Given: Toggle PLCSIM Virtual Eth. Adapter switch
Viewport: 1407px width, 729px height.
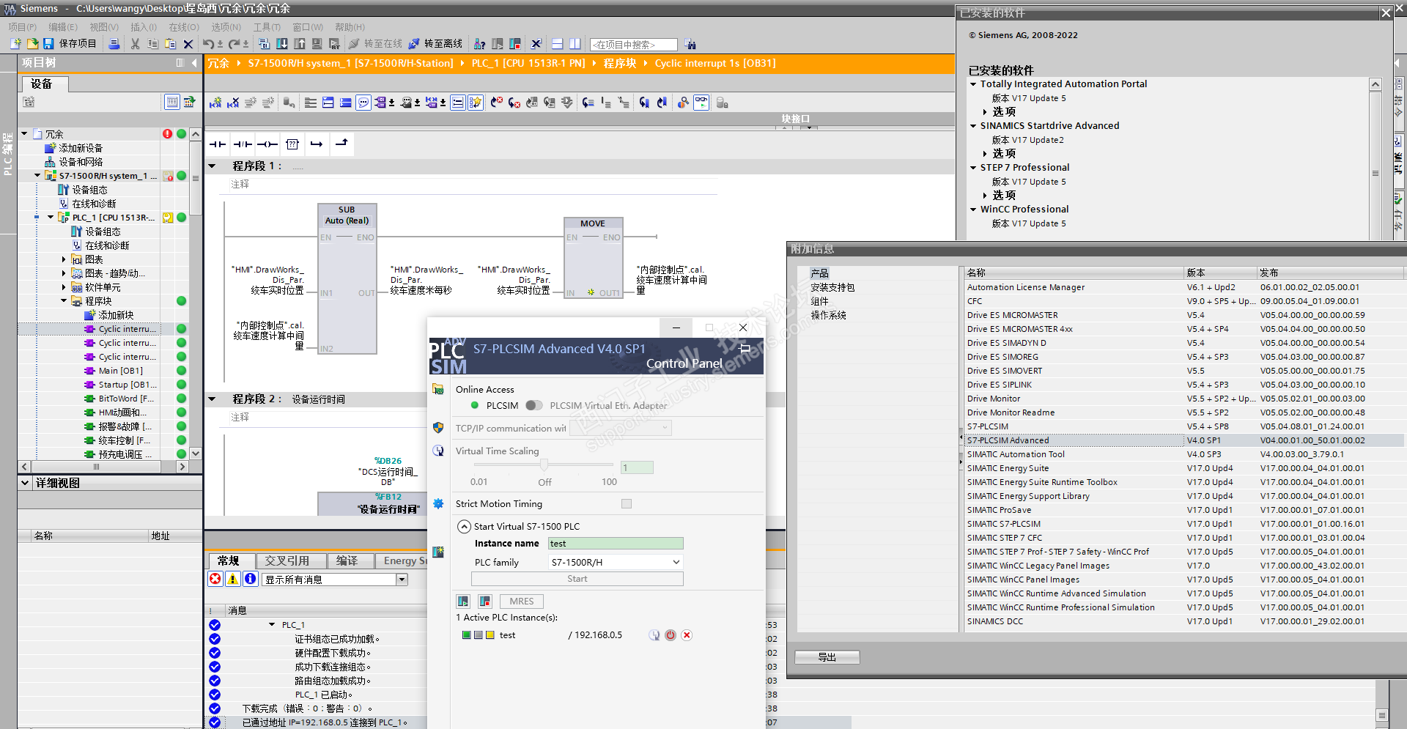Looking at the screenshot, I should click(x=534, y=405).
